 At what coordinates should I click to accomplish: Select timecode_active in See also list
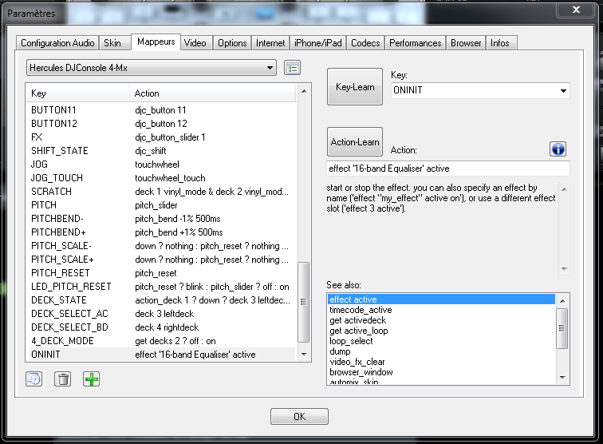[x=361, y=310]
